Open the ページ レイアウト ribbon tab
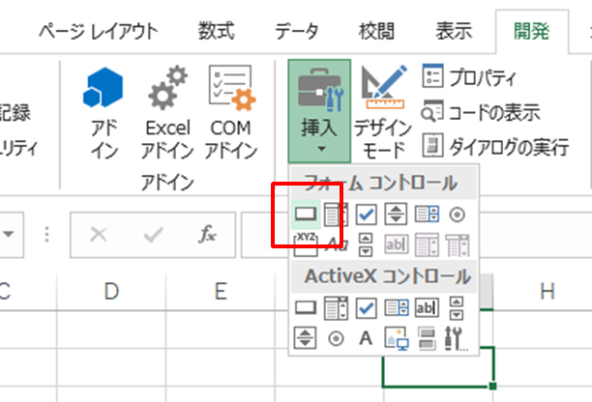The image size is (592, 402). pos(98,31)
